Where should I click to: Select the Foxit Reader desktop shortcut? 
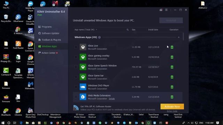coord(18,45)
